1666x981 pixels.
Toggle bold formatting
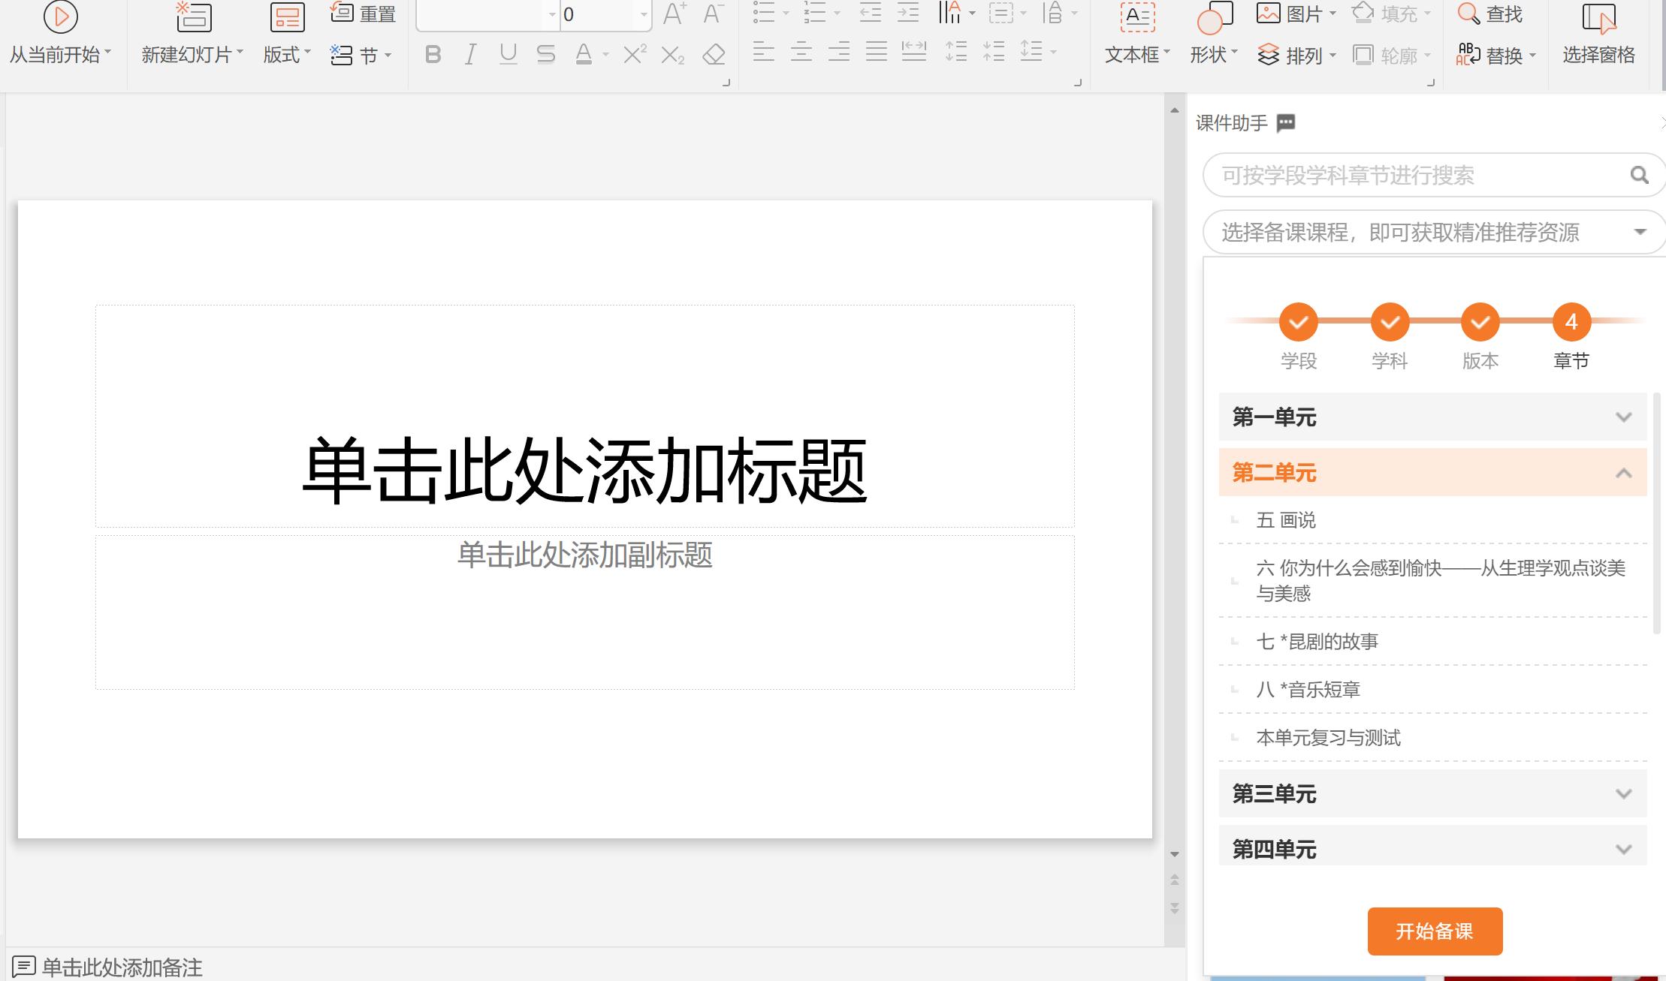coord(433,54)
